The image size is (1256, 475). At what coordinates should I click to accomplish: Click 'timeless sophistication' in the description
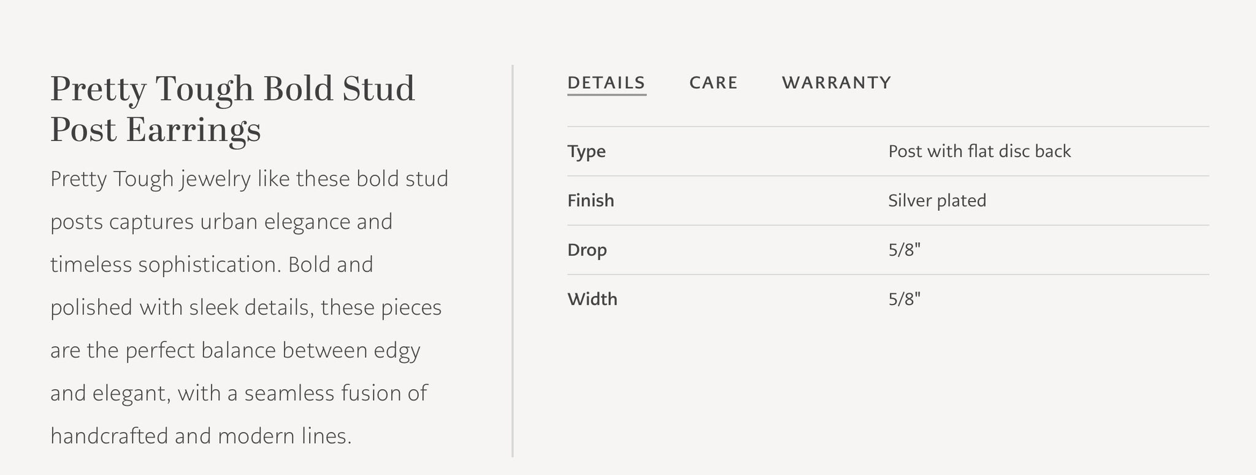coord(166,265)
